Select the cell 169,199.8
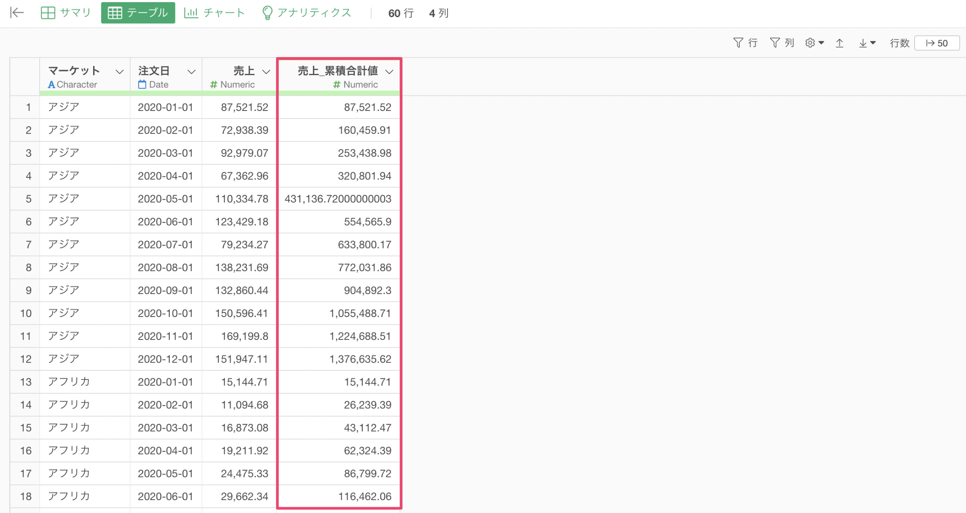This screenshot has width=966, height=513. pyautogui.click(x=240, y=336)
